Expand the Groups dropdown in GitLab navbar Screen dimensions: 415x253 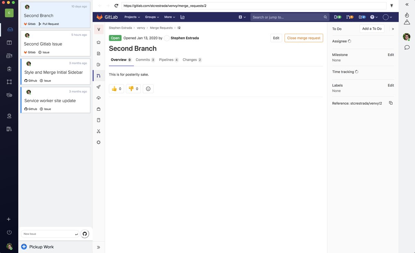click(x=152, y=17)
